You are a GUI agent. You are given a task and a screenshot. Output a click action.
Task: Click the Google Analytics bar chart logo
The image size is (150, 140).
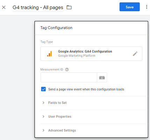50,54
